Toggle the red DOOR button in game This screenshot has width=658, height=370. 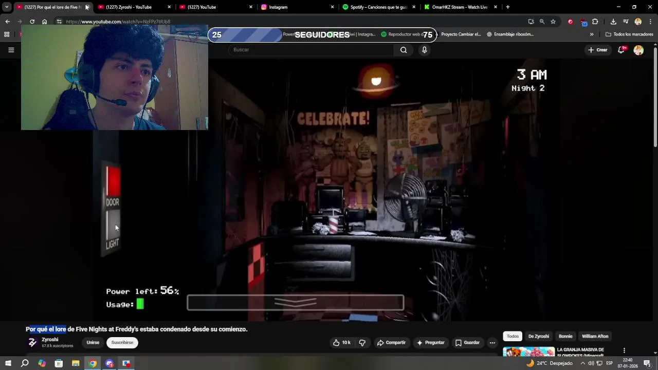113,181
